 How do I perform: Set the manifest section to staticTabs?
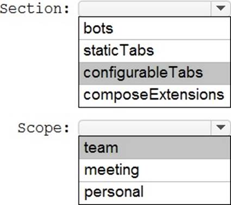tap(155, 51)
